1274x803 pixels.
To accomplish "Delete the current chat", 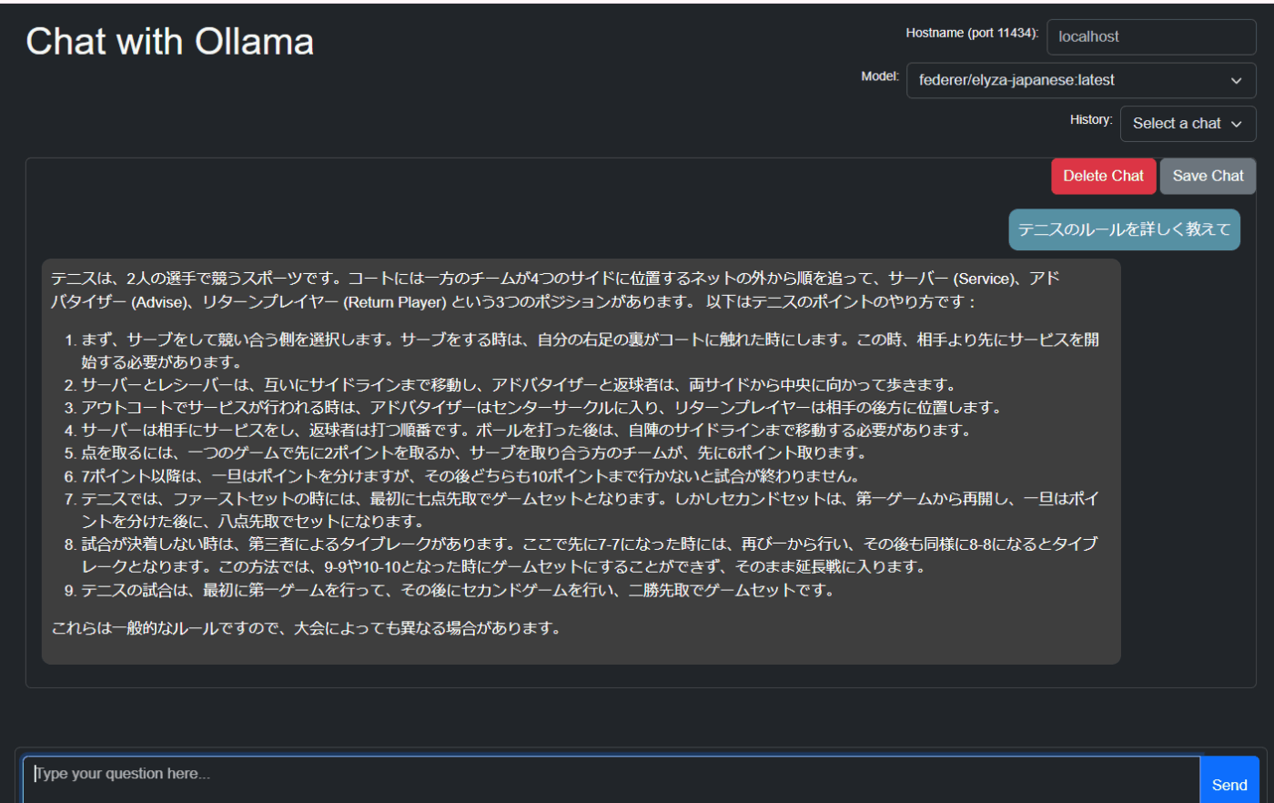I will (1103, 176).
